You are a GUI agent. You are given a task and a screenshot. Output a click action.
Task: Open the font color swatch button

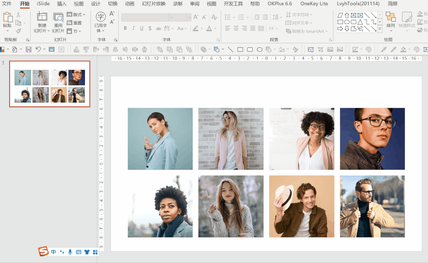209,29
